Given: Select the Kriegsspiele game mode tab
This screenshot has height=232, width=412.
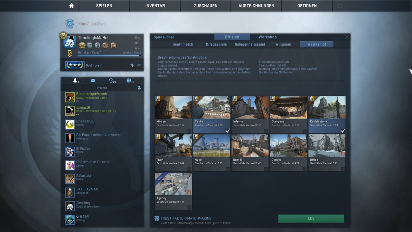Looking at the screenshot, I should coord(216,44).
